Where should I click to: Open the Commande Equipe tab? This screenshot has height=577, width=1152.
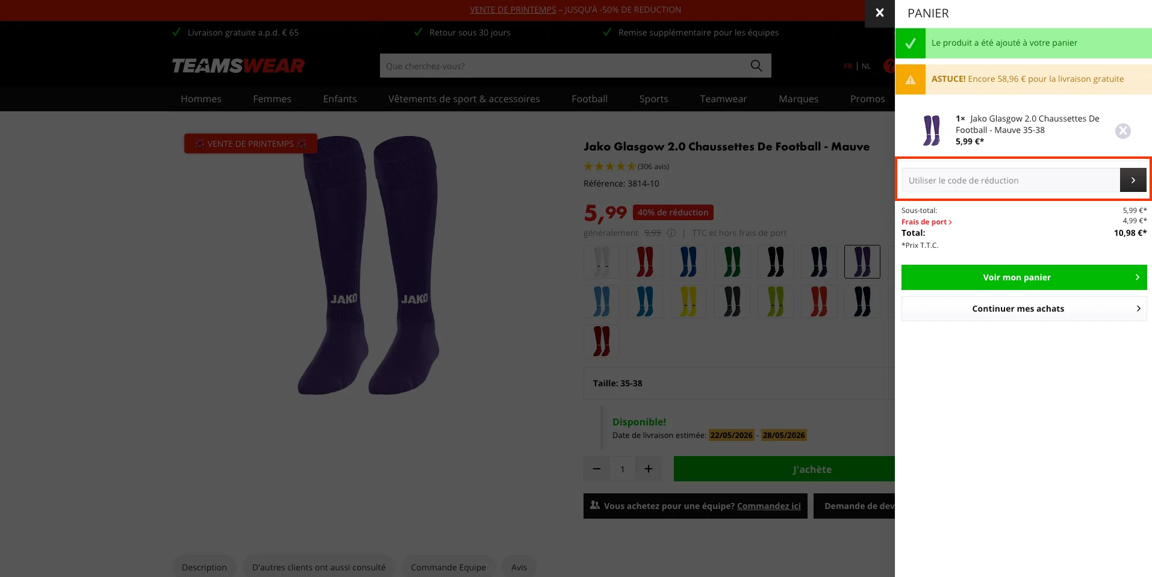pos(448,567)
